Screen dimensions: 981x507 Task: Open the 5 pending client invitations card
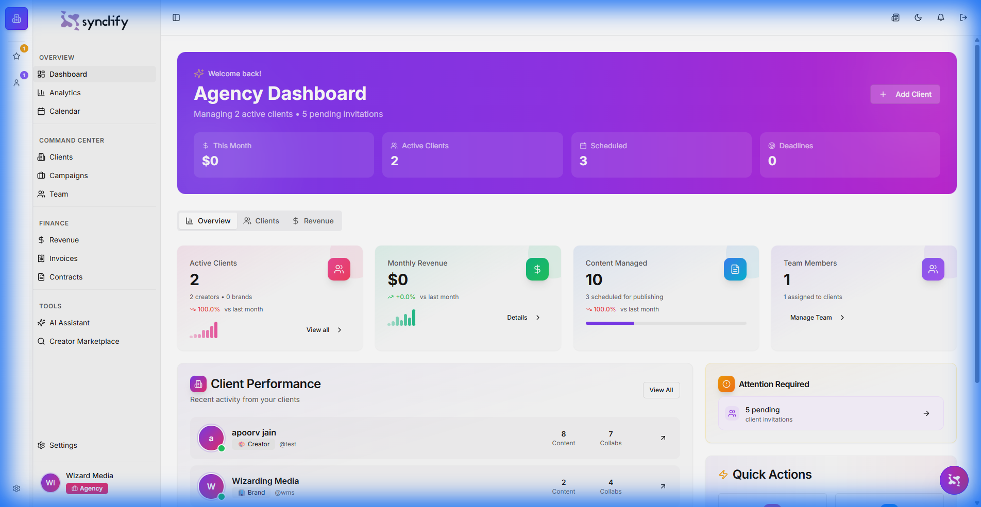pyautogui.click(x=830, y=413)
